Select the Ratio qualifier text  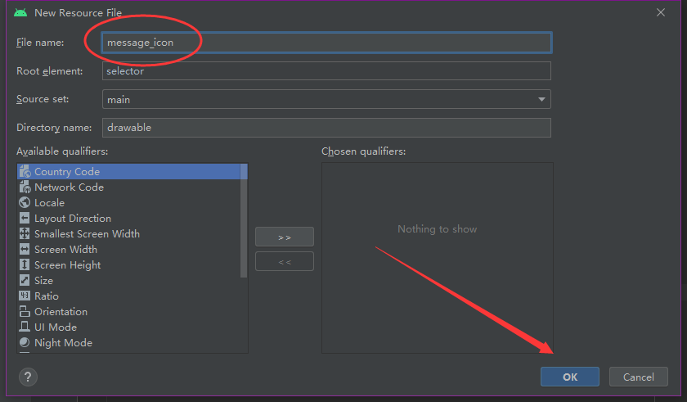point(47,296)
